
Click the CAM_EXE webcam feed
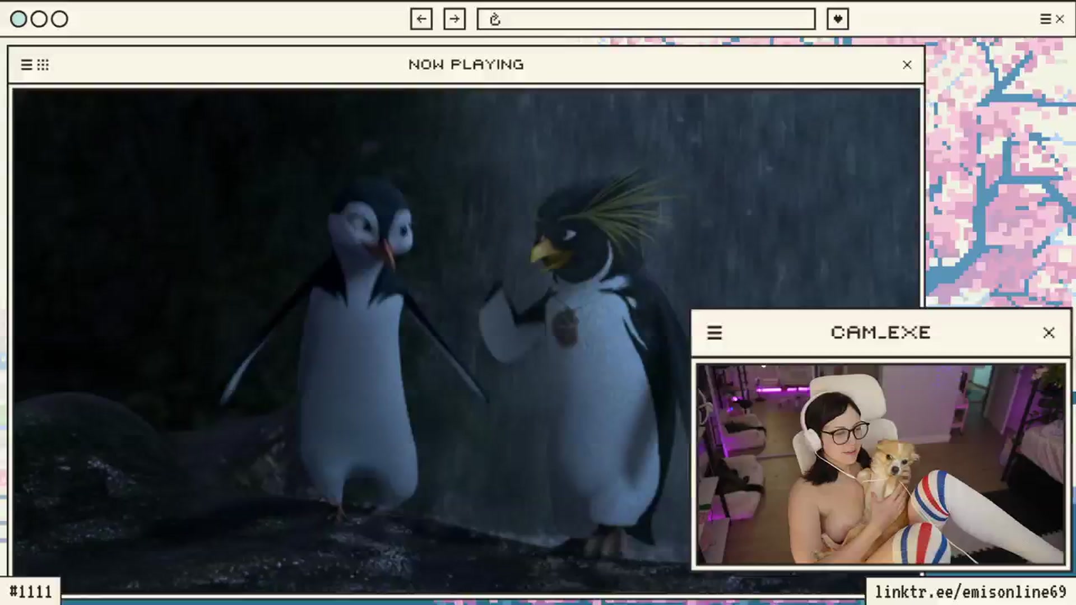pyautogui.click(x=881, y=464)
